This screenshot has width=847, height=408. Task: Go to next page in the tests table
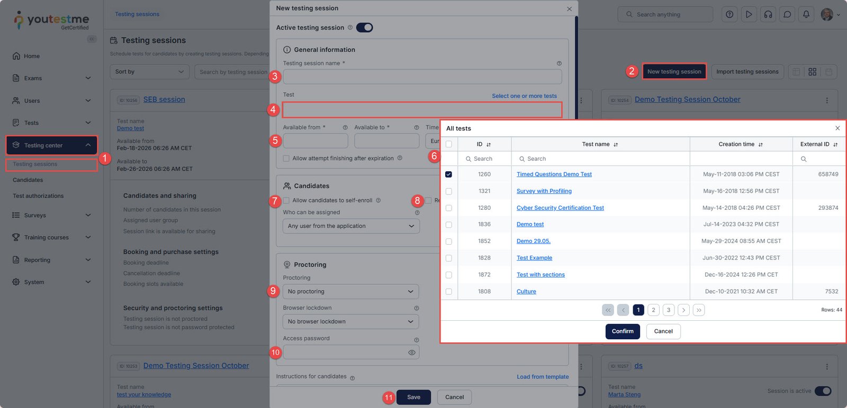(683, 310)
